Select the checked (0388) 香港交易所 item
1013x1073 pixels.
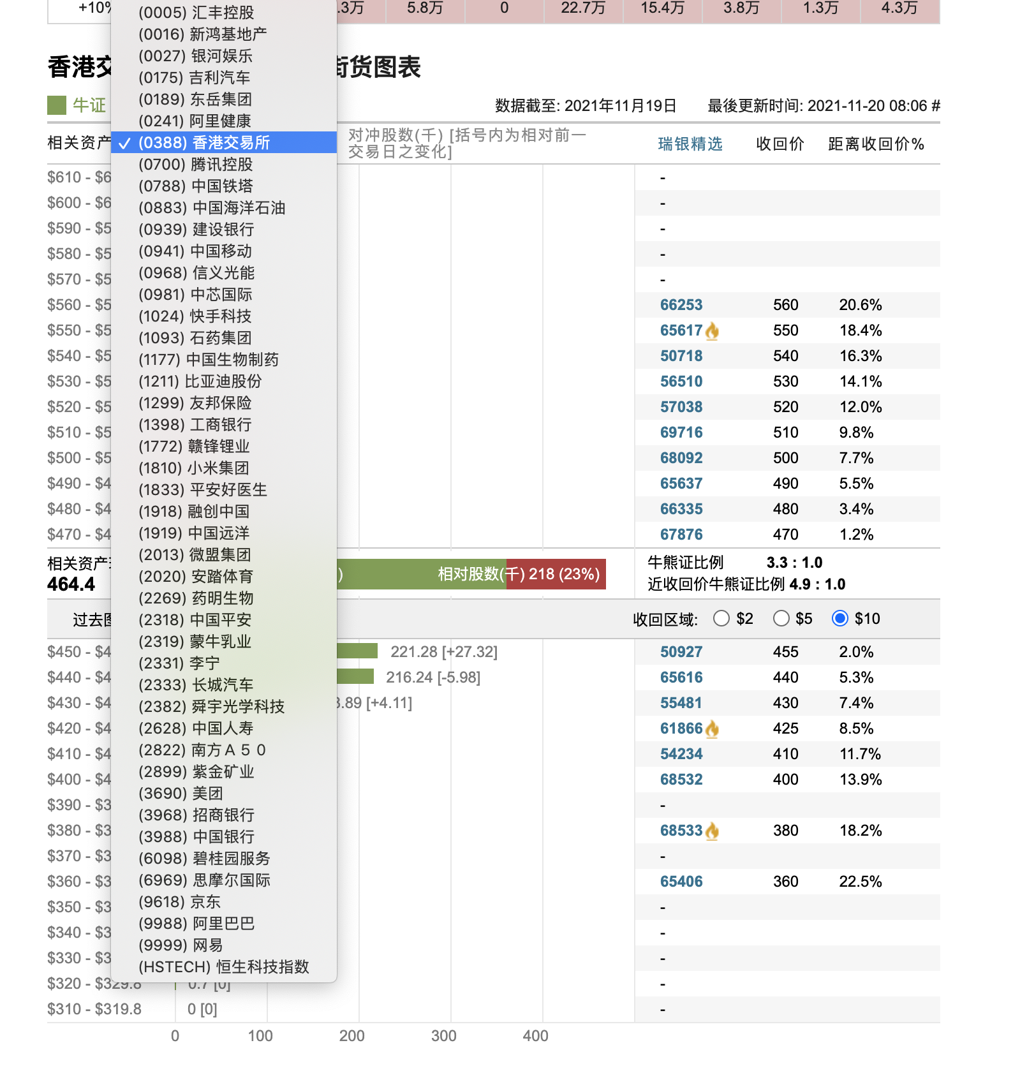(x=204, y=143)
